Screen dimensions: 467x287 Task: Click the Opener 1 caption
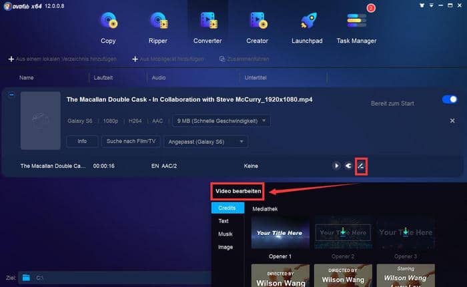280,256
